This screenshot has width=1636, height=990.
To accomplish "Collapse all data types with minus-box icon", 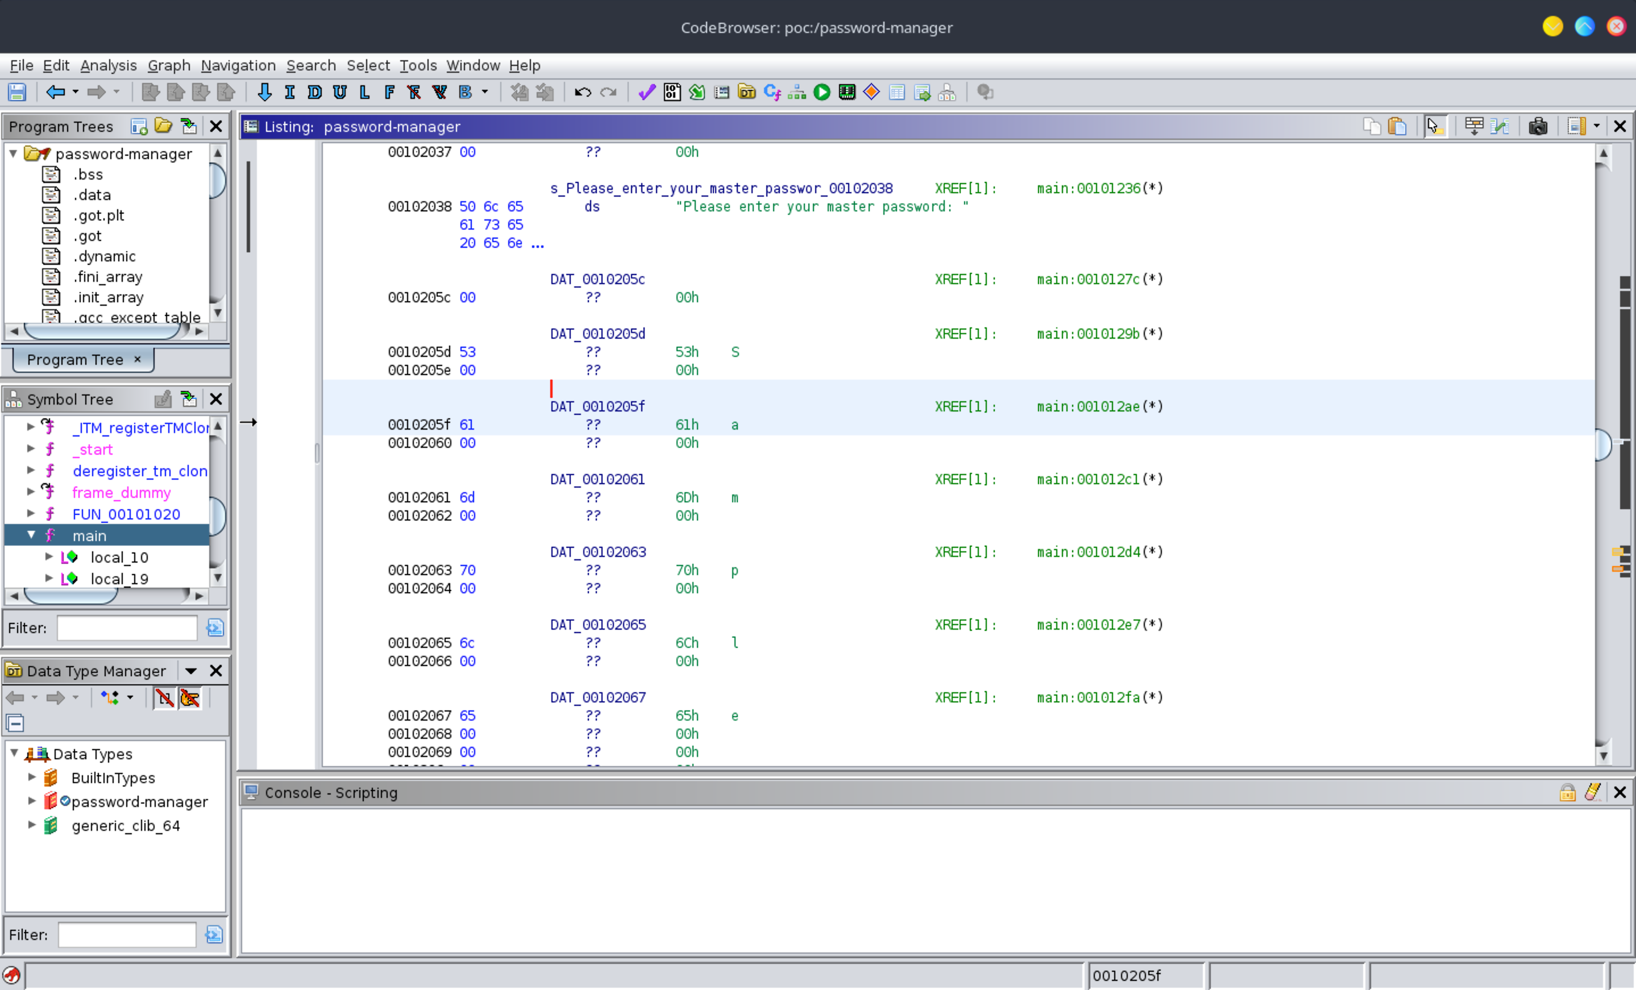I will [15, 723].
